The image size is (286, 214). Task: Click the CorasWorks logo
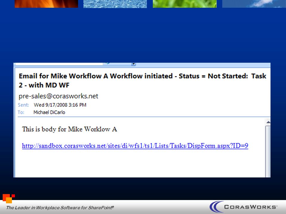pyautogui.click(x=243, y=207)
